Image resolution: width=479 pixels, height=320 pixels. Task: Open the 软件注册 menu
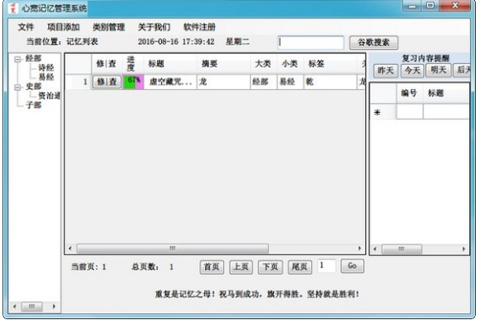click(199, 27)
